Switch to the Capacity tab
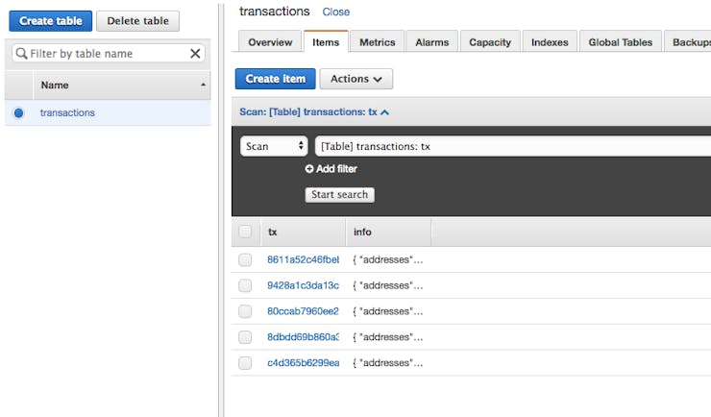This screenshot has height=417, width=711. pyautogui.click(x=490, y=42)
